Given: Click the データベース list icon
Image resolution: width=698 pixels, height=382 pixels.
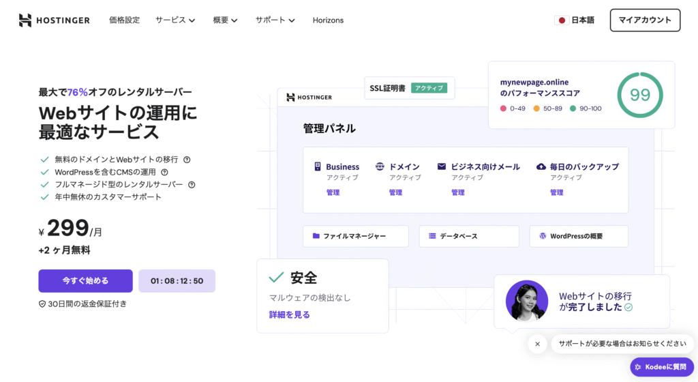Looking at the screenshot, I should coord(432,236).
